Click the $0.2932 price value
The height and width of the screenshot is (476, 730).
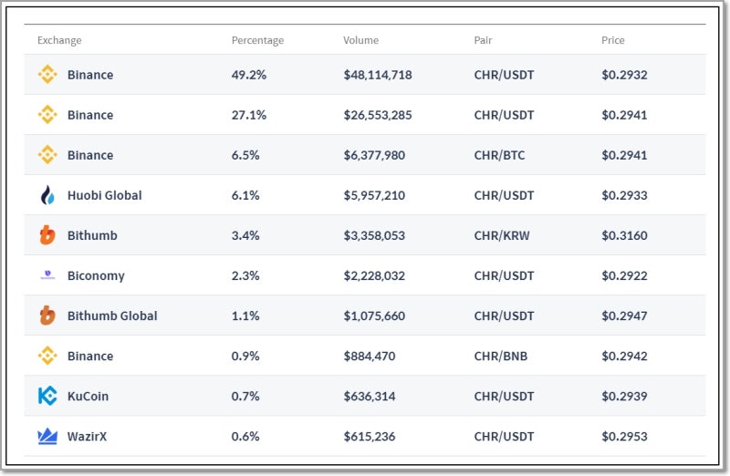click(x=624, y=75)
